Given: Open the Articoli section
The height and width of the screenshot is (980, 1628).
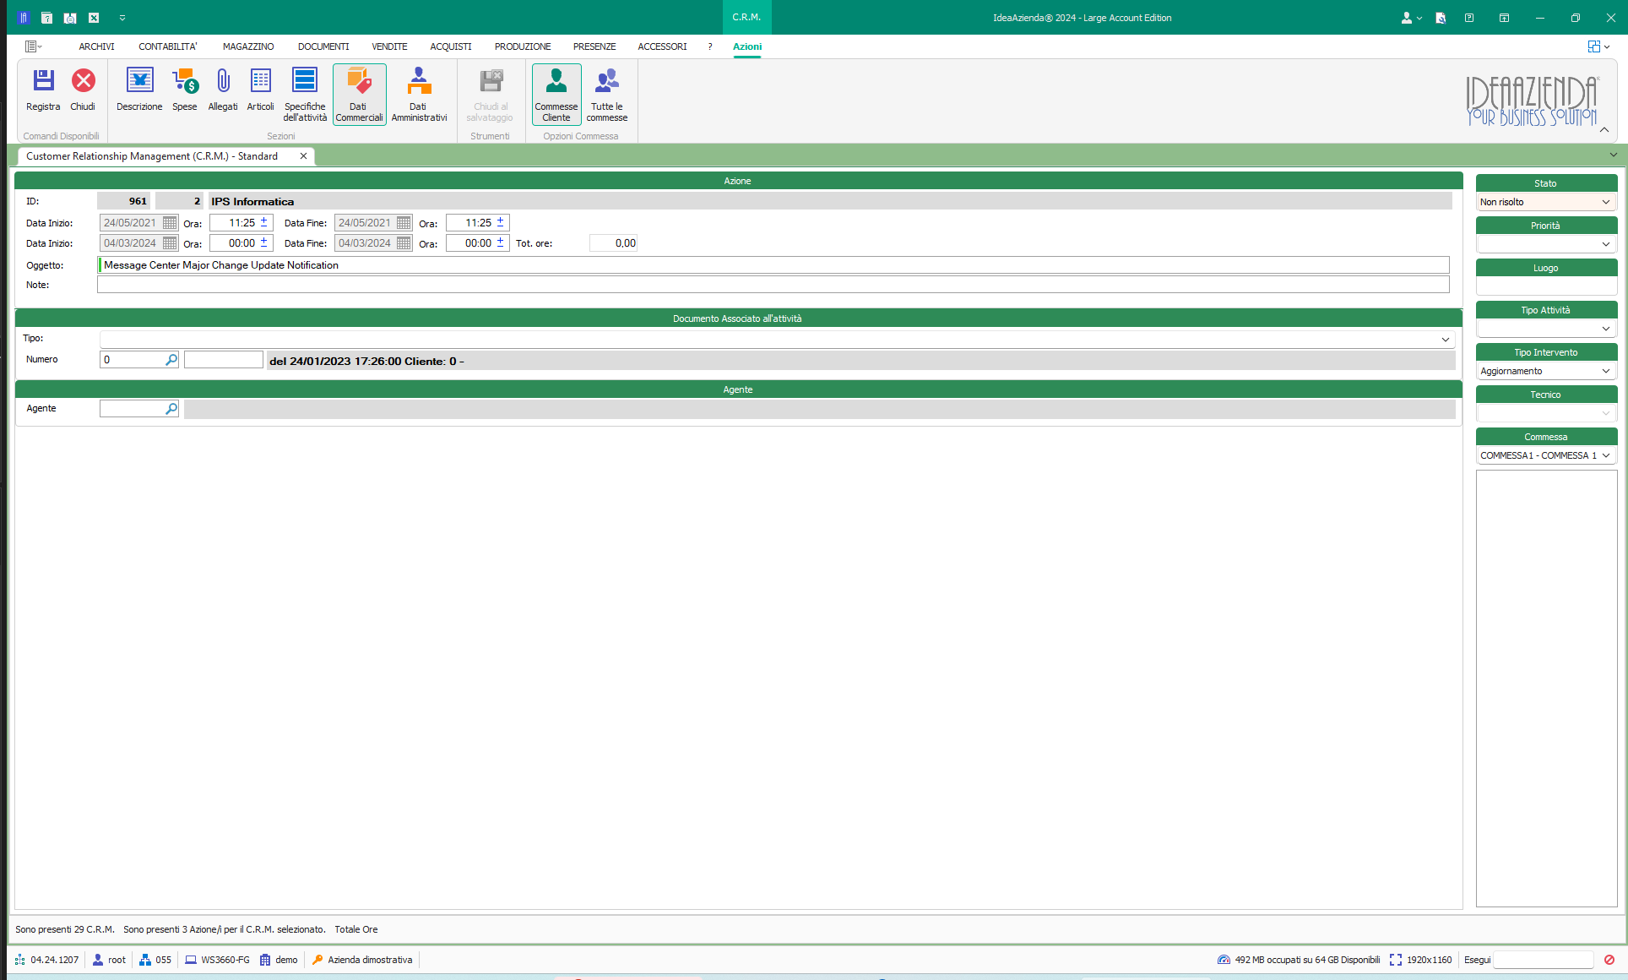Looking at the screenshot, I should 261,90.
